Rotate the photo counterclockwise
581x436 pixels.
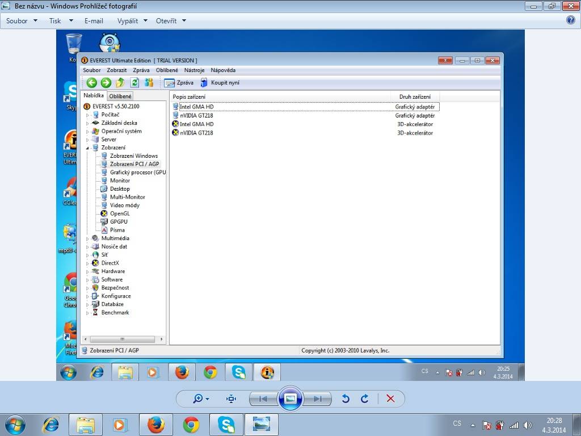click(x=346, y=399)
